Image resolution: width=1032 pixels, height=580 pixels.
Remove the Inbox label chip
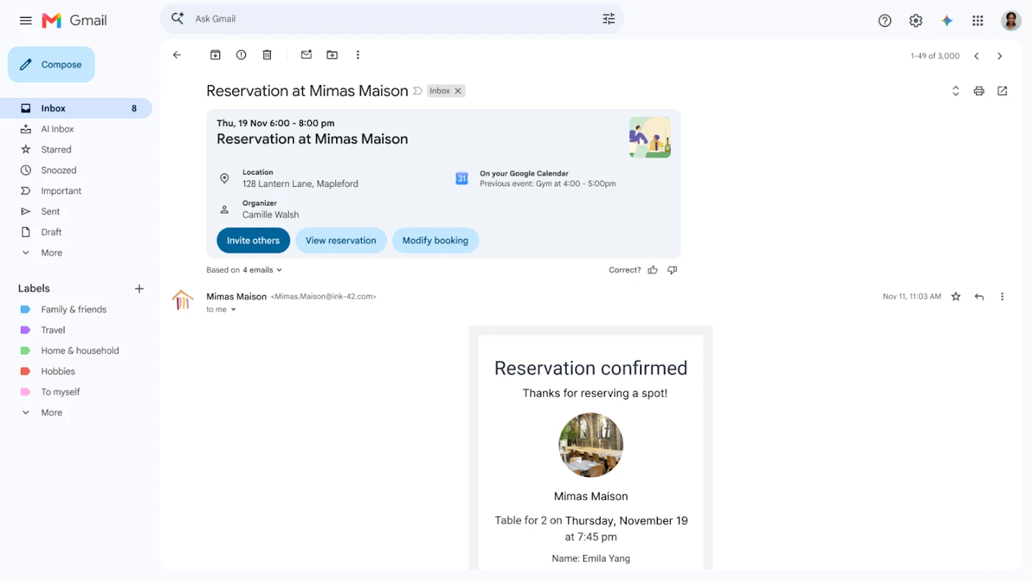point(458,91)
